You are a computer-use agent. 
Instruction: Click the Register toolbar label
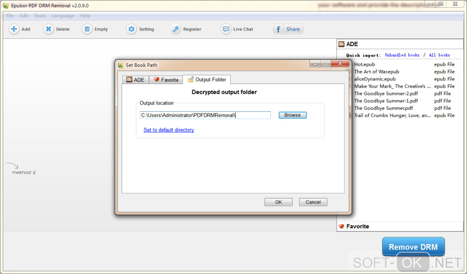(192, 29)
